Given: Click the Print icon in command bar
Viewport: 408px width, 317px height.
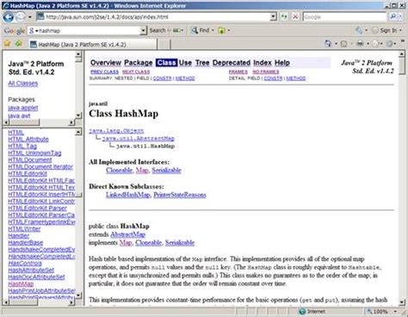Looking at the screenshot, I should (360, 44).
